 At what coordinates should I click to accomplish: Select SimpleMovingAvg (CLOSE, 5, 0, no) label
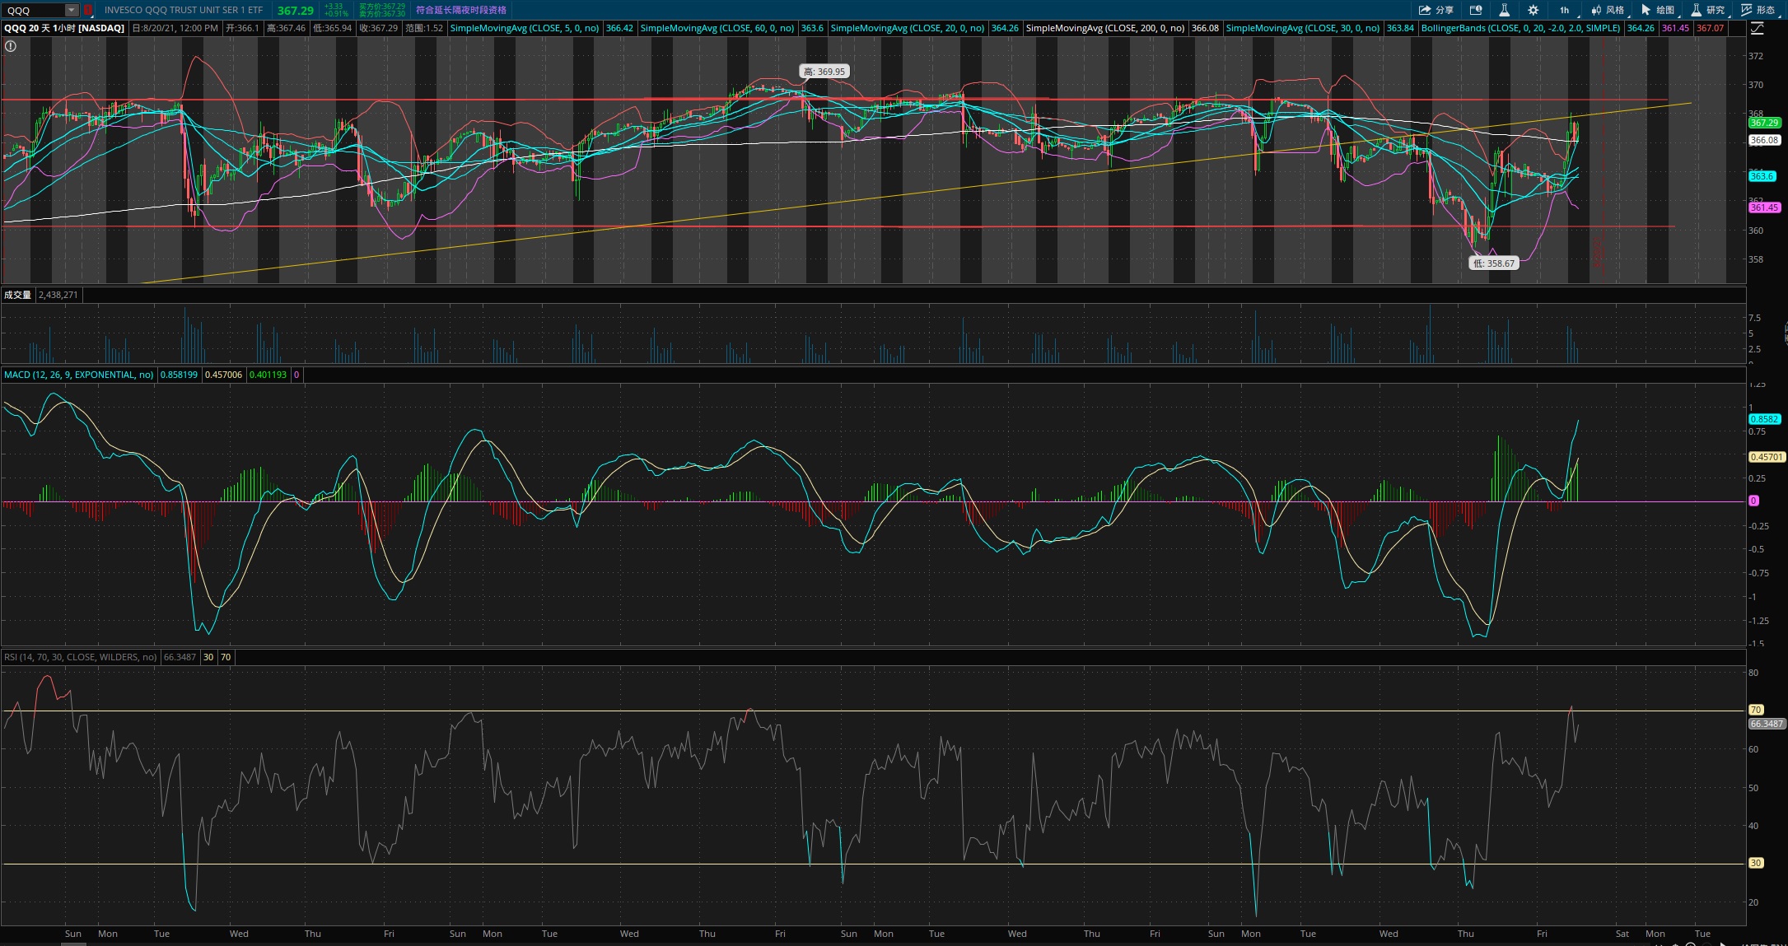tap(525, 28)
